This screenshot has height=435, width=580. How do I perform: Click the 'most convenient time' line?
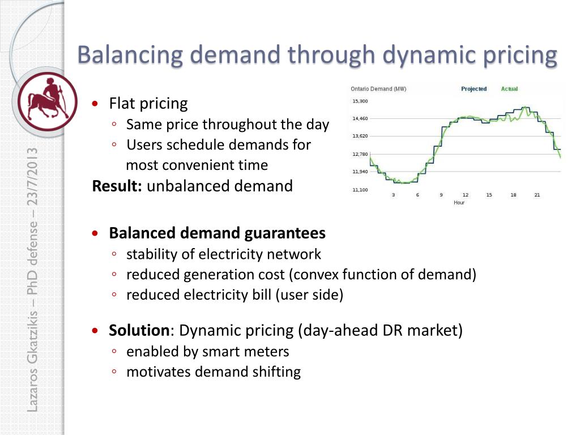(x=197, y=165)
